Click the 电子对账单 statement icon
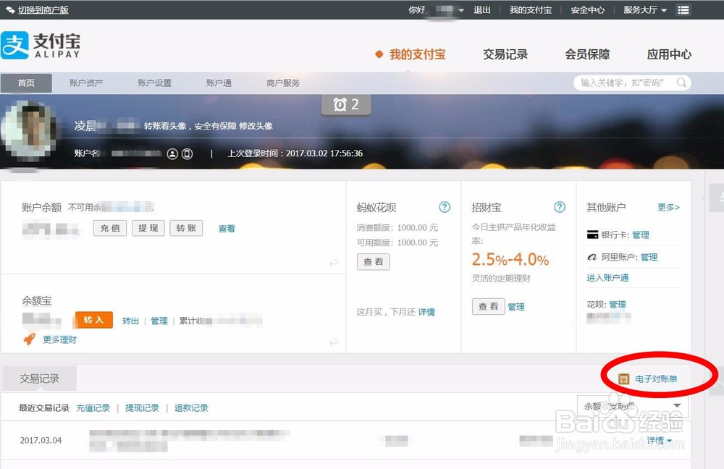Screen dimensions: 724x469 (623, 379)
